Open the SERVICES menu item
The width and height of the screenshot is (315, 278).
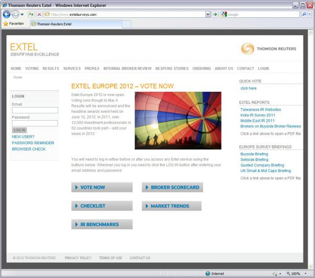(x=72, y=68)
